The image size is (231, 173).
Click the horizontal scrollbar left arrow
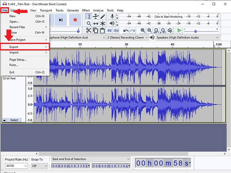(x=37, y=154)
